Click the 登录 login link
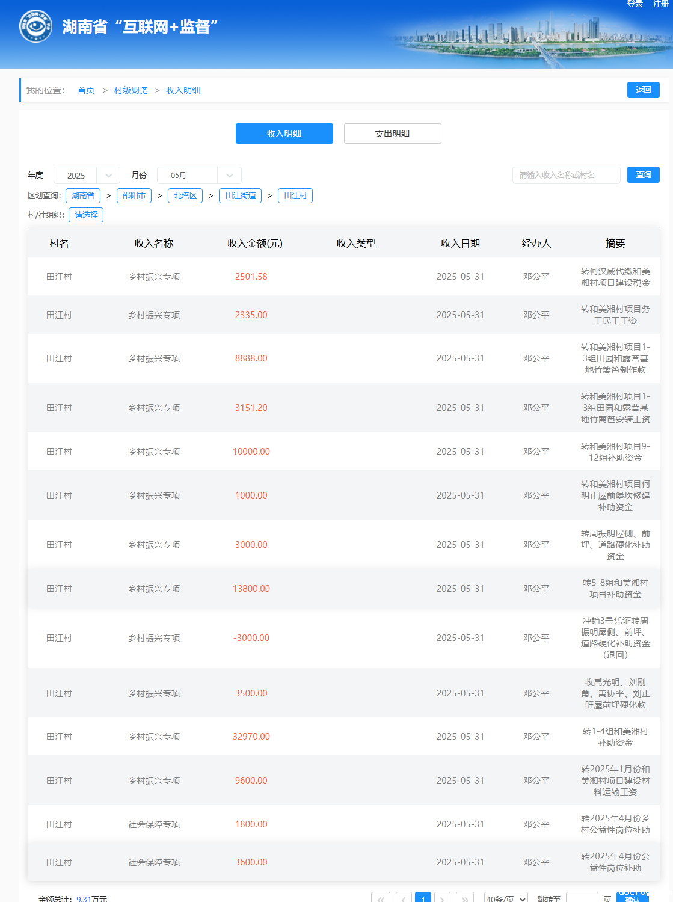The height and width of the screenshot is (902, 673). click(635, 4)
